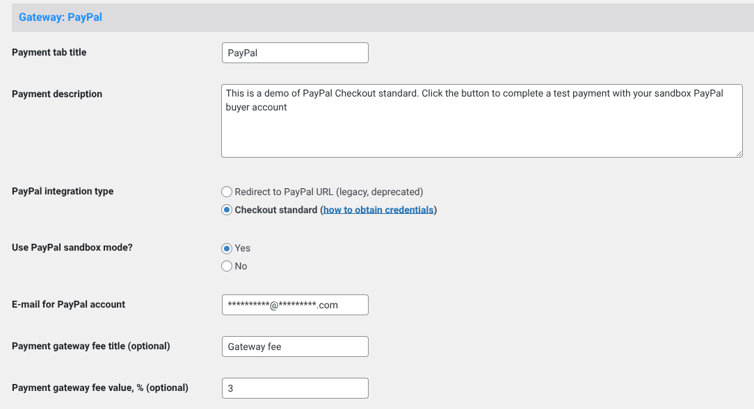Viewport: 754px width, 409px height.
Task: Click the gateway fee value input
Action: click(x=295, y=388)
